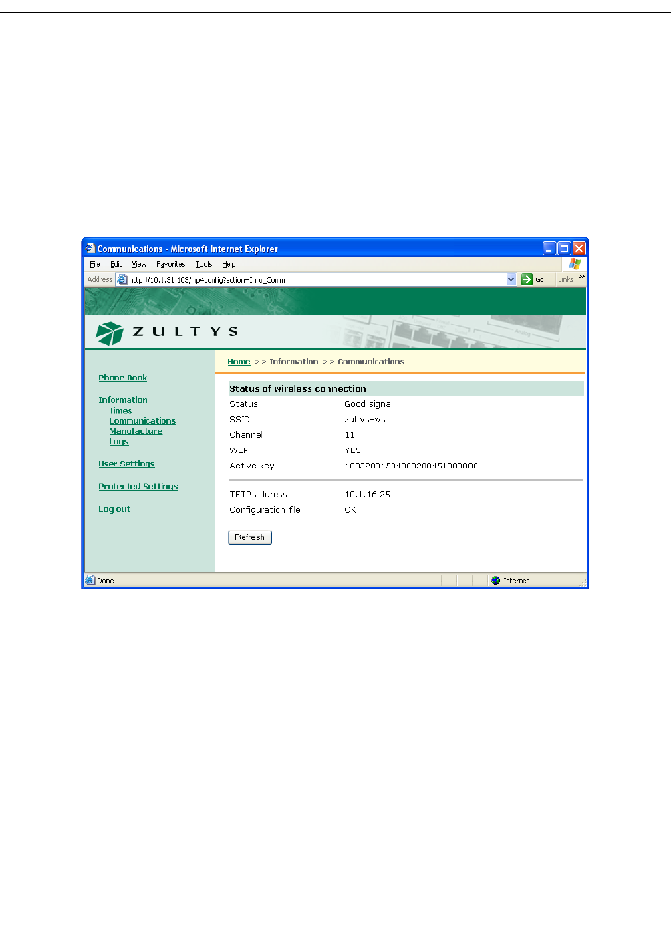
Task: Click the Active key value
Action: [x=411, y=466]
